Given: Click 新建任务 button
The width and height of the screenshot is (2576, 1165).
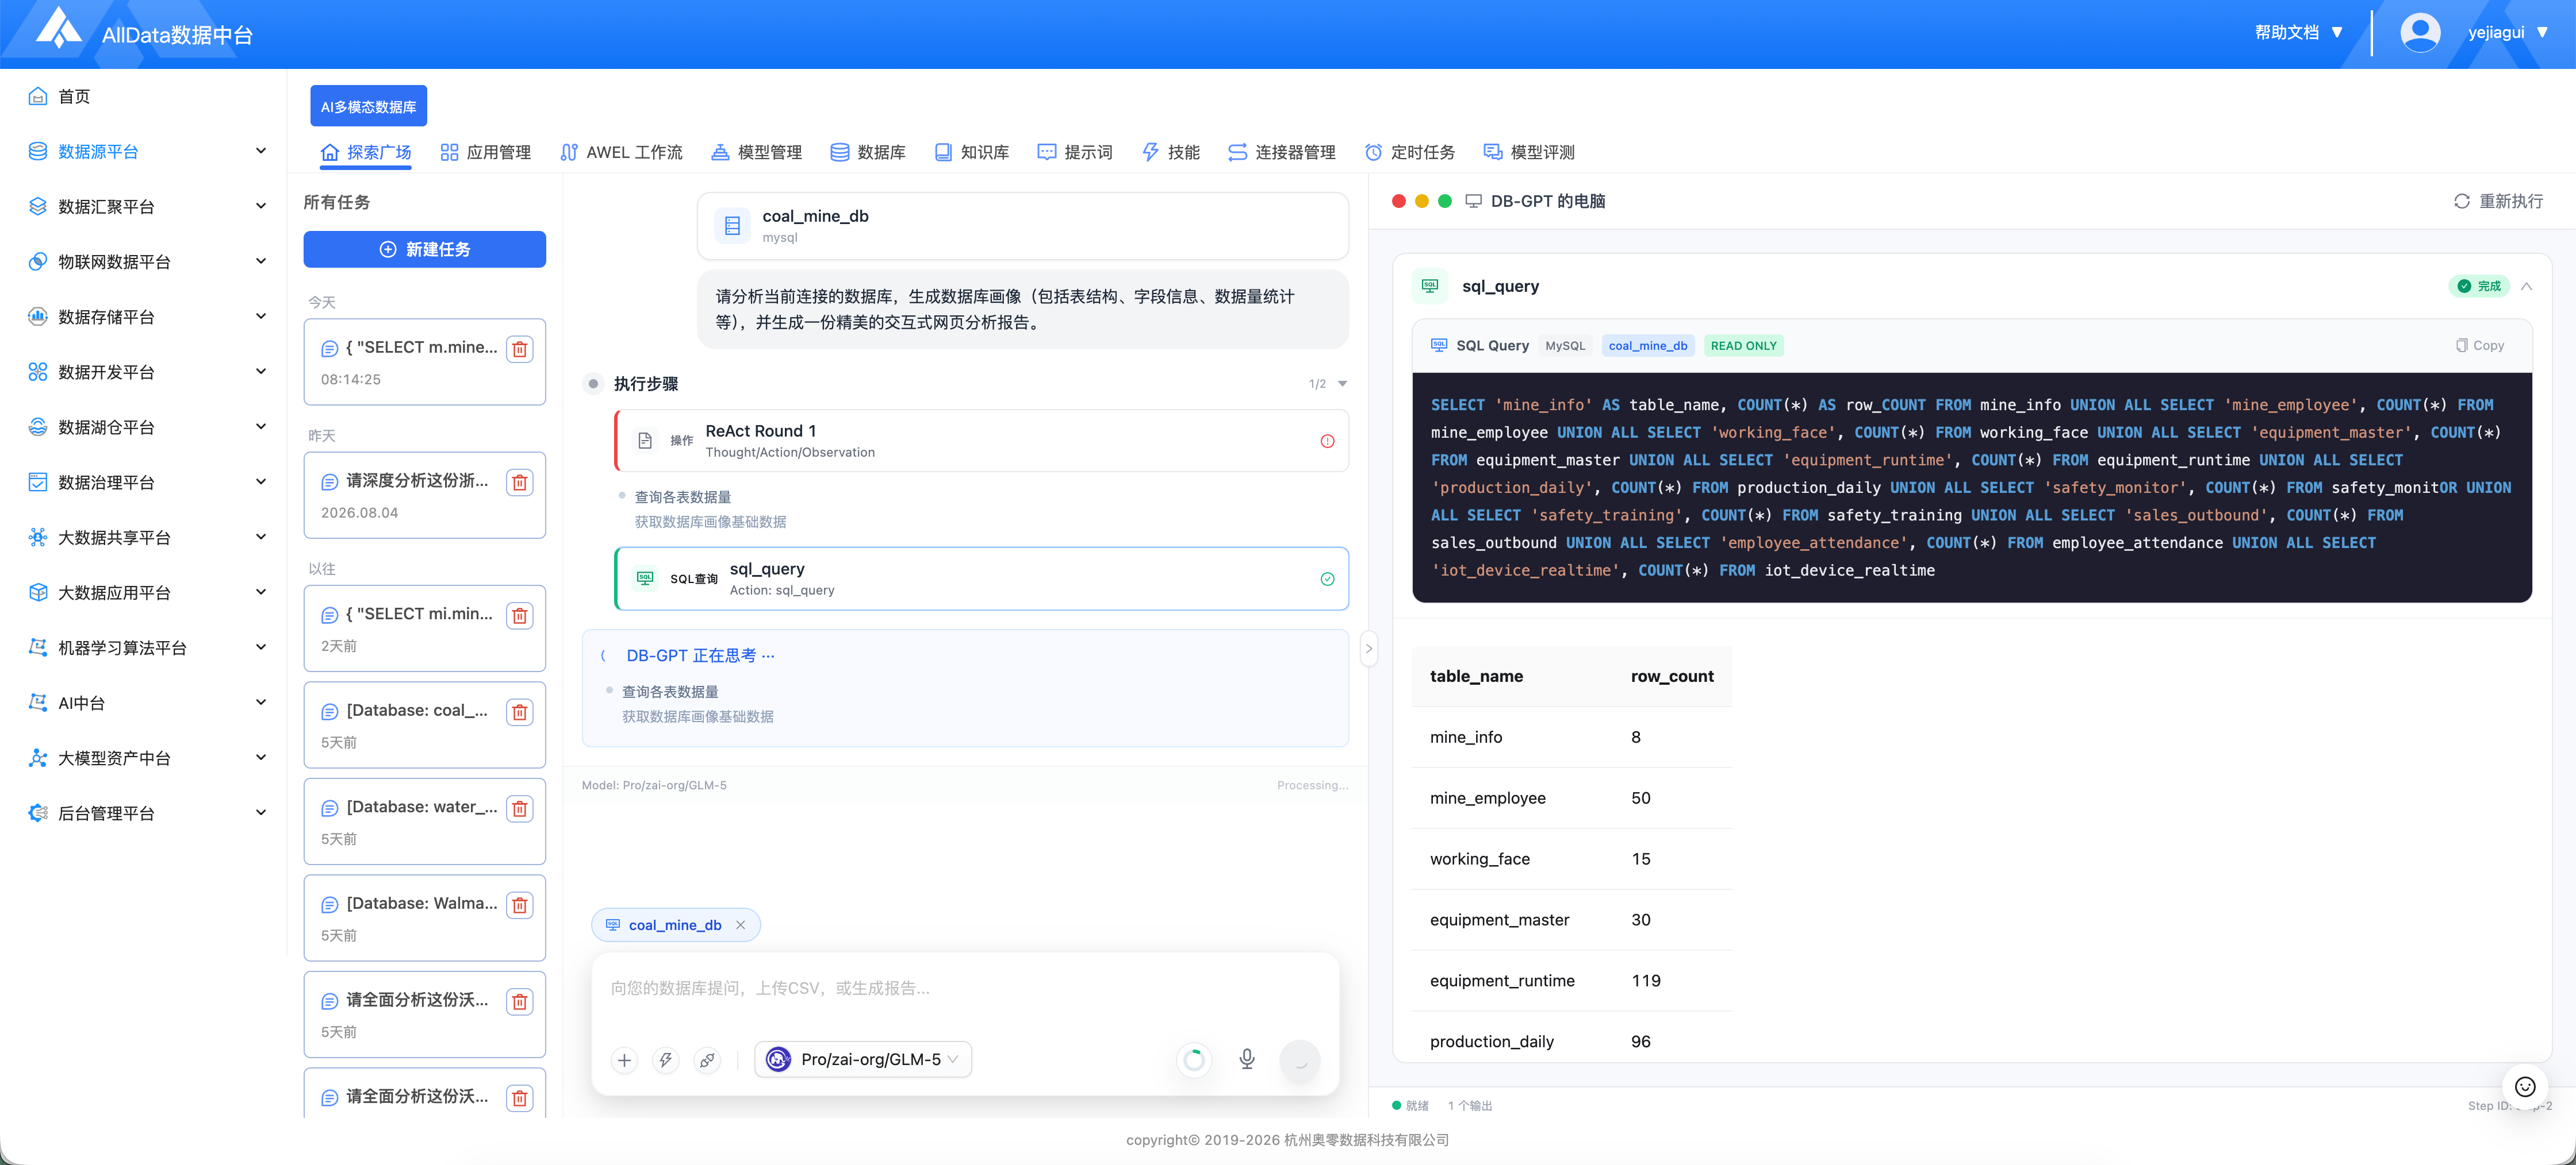Looking at the screenshot, I should click(425, 250).
